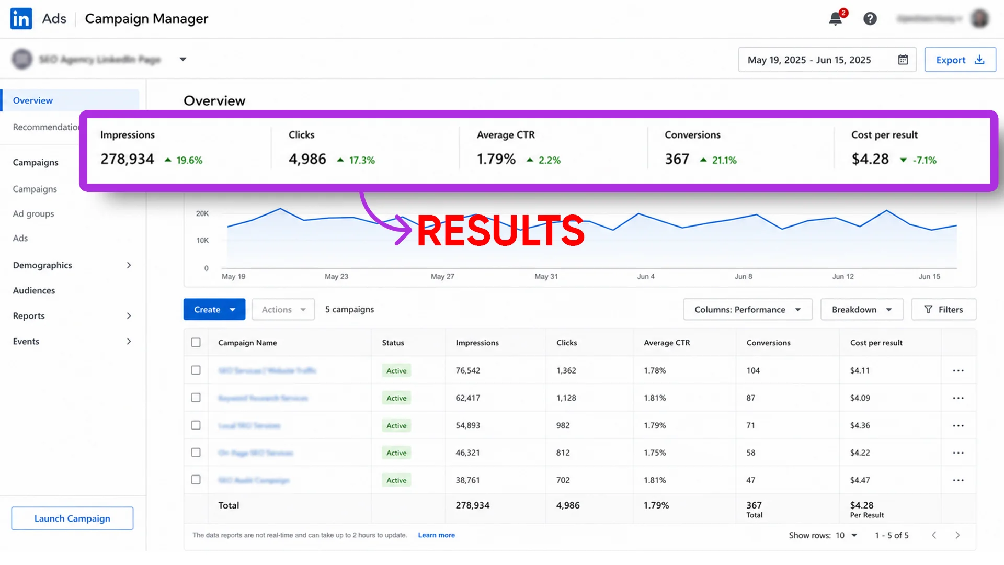1004x565 pixels.
Task: Click the date range field May 19 - Jun 15
Action: click(x=827, y=60)
